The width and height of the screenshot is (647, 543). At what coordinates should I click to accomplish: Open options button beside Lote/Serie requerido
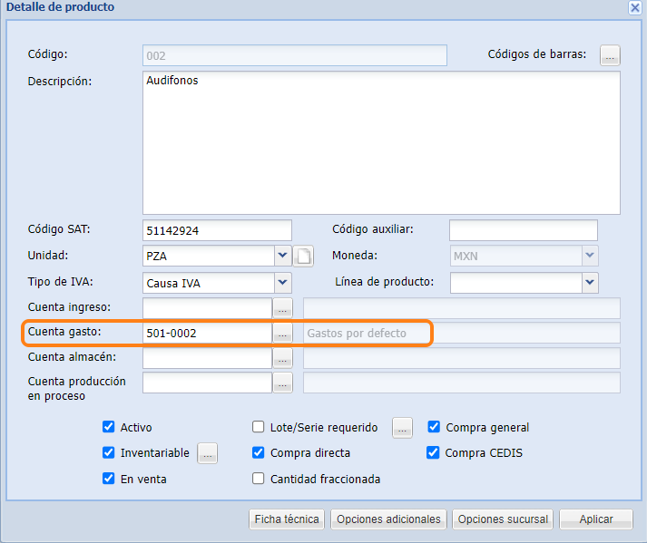(x=403, y=427)
